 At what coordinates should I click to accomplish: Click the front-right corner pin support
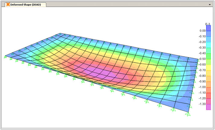(188, 114)
